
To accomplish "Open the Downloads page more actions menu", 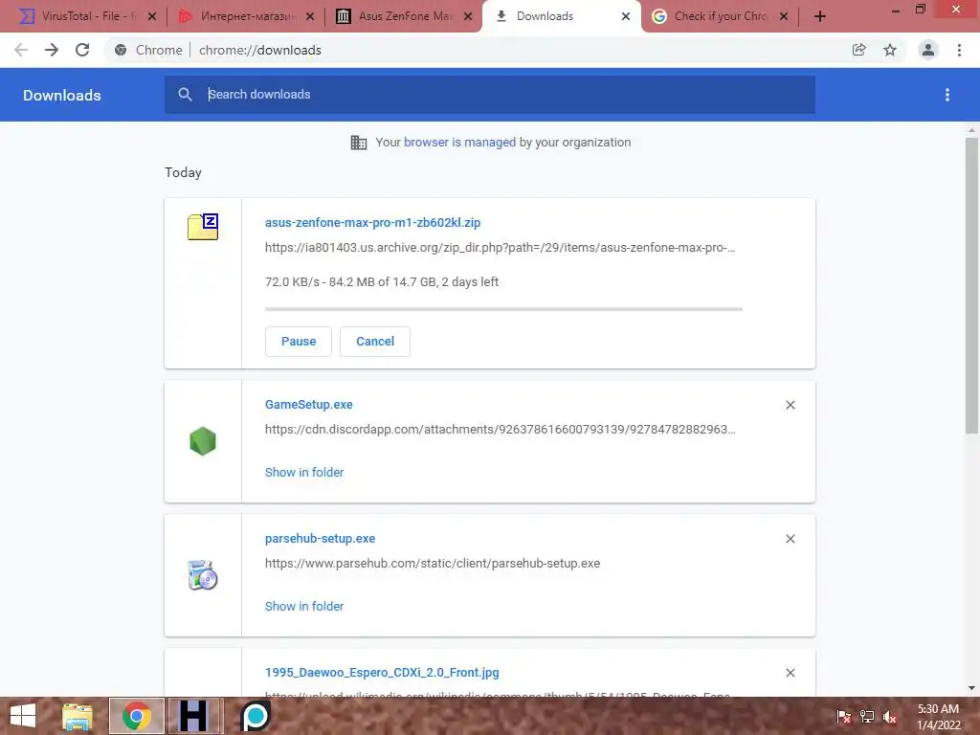I will [x=947, y=95].
